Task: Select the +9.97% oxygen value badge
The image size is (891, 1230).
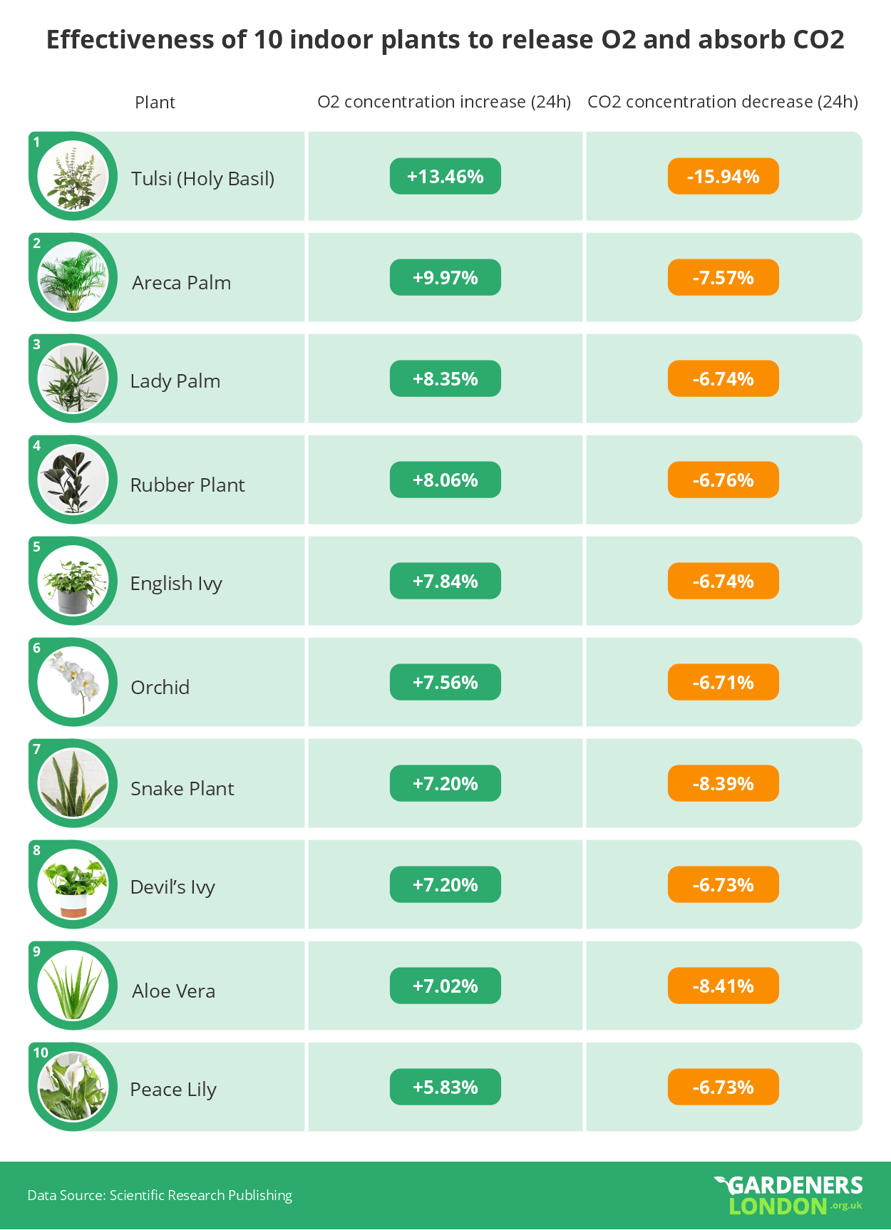Action: (x=445, y=277)
